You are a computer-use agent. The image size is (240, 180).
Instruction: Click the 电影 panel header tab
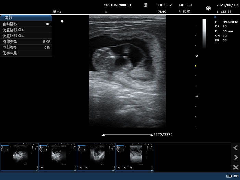26,18
